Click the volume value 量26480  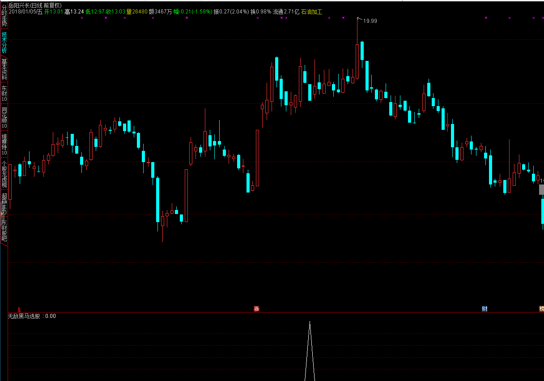click(x=137, y=12)
